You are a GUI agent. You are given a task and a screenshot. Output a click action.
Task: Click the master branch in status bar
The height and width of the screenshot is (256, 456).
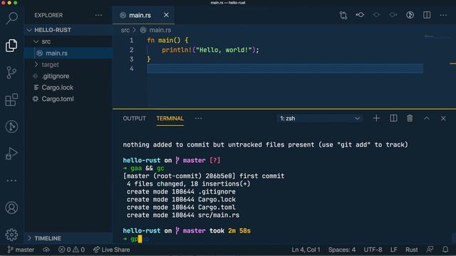[x=21, y=250]
